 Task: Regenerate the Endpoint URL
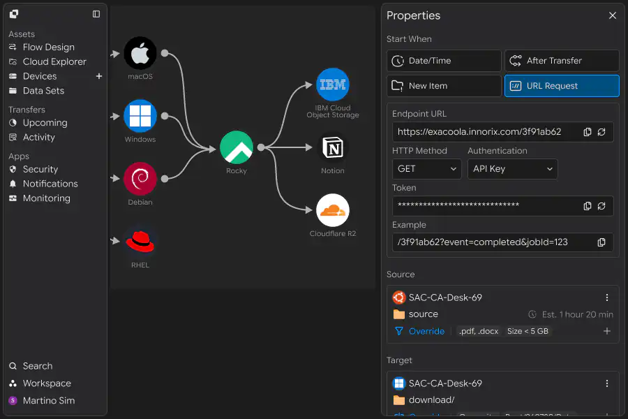tap(601, 132)
